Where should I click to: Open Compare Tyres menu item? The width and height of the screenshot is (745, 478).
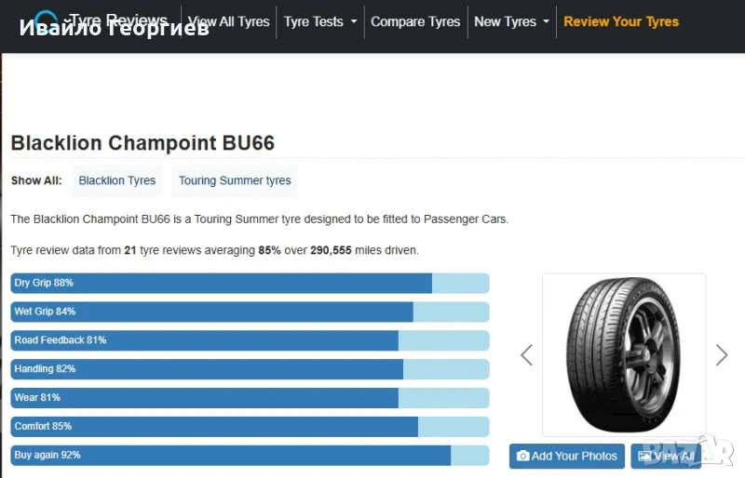(x=415, y=21)
